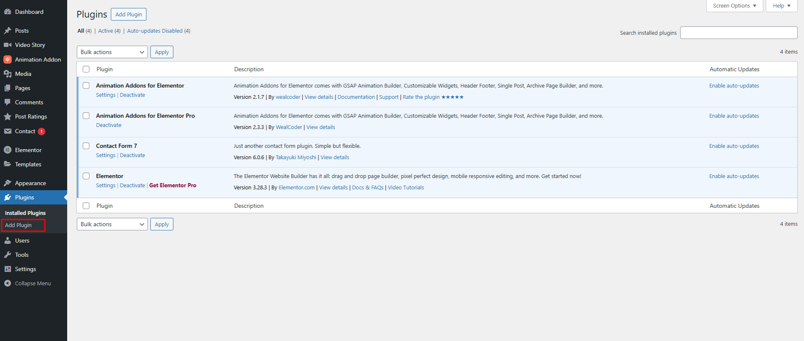Image resolution: width=804 pixels, height=341 pixels.
Task: Toggle the select-all checkbox in table header
Action: coord(86,69)
